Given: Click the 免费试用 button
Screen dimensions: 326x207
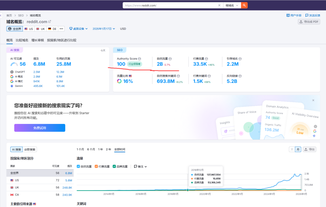Looking at the screenshot, I should (40, 128).
